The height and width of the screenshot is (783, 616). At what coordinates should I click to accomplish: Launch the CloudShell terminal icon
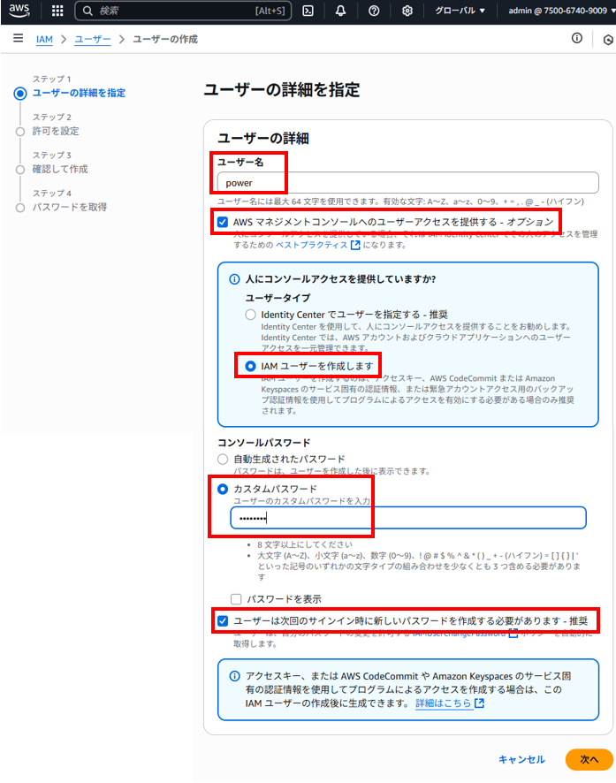(308, 11)
